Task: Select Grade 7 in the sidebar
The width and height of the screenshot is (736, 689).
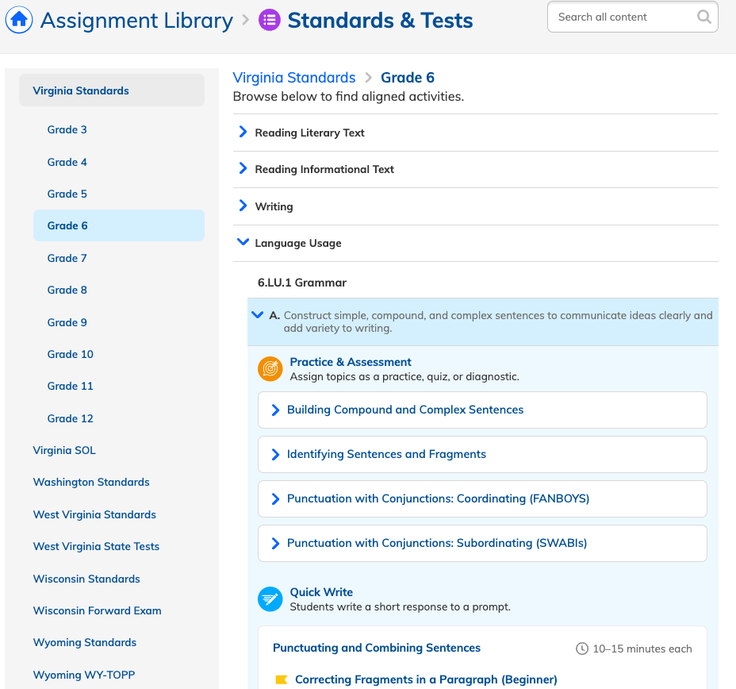Action: click(67, 258)
